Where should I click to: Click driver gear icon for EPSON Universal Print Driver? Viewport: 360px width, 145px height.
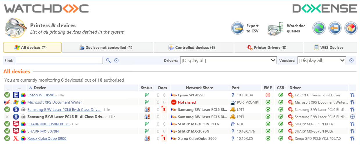291,95
